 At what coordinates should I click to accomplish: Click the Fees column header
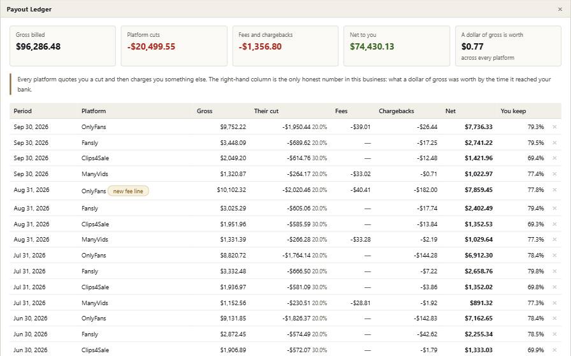[341, 111]
